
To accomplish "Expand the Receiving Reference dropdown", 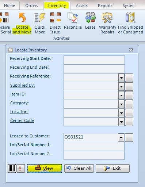I will coord(121,78).
